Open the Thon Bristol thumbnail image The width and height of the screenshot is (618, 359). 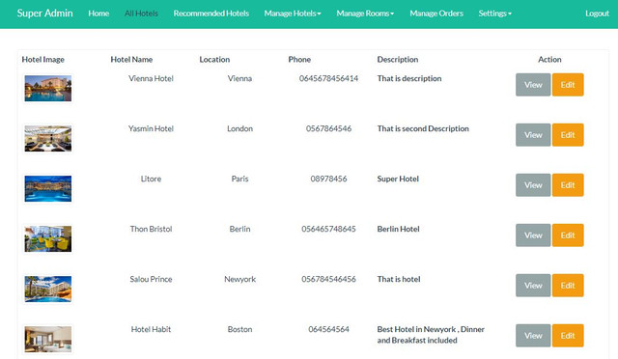48,238
